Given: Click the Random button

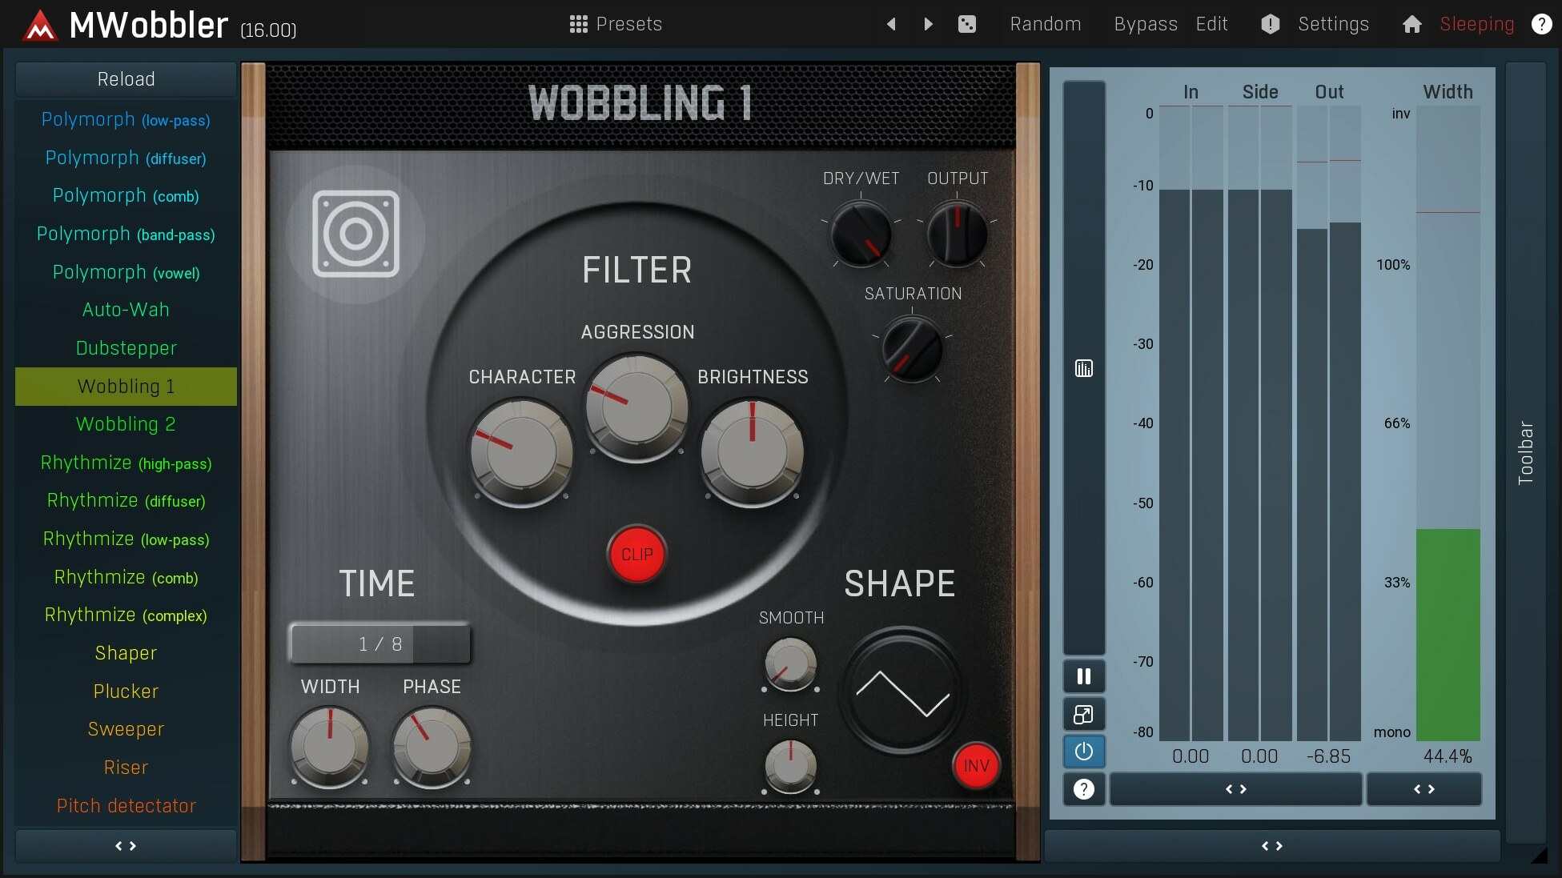Looking at the screenshot, I should point(1045,23).
